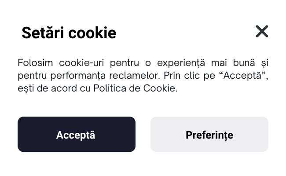Open the Politica de Cookie text
Screen dimensions: 286x176
tap(134, 88)
